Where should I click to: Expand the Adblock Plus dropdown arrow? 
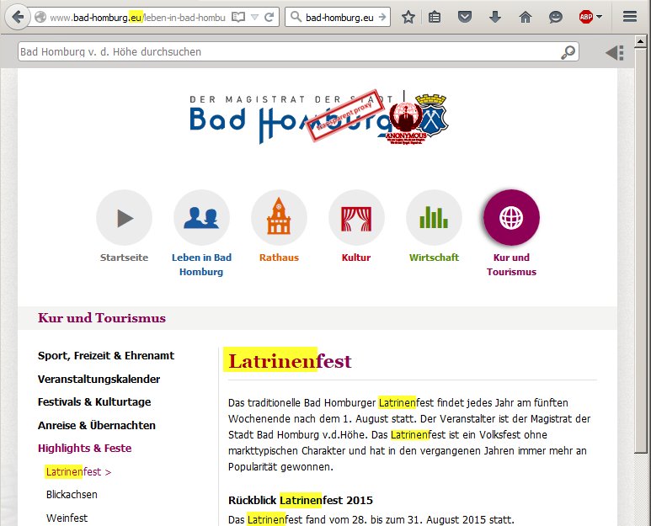point(599,17)
